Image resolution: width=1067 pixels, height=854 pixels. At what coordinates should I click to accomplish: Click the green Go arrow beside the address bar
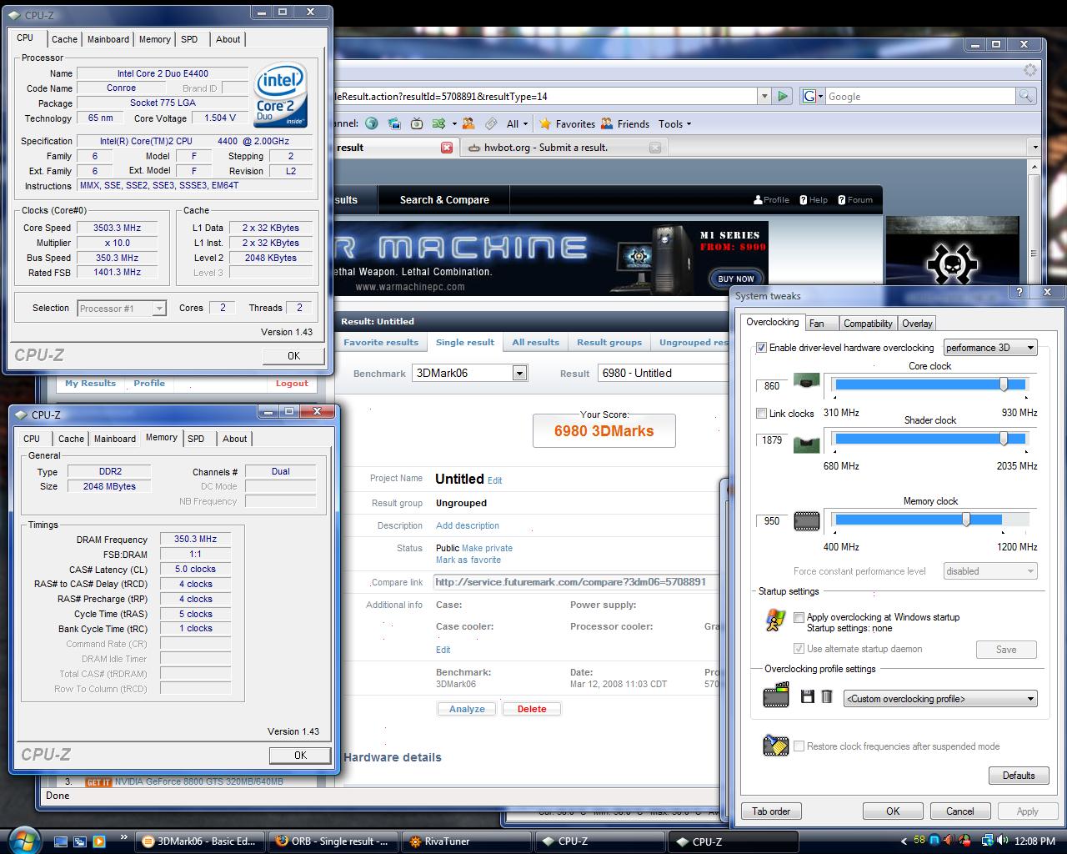coord(782,96)
